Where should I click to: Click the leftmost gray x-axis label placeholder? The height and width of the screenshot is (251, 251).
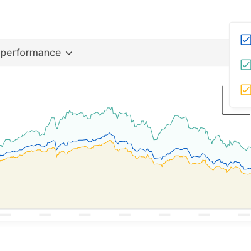pyautogui.click(x=5, y=215)
